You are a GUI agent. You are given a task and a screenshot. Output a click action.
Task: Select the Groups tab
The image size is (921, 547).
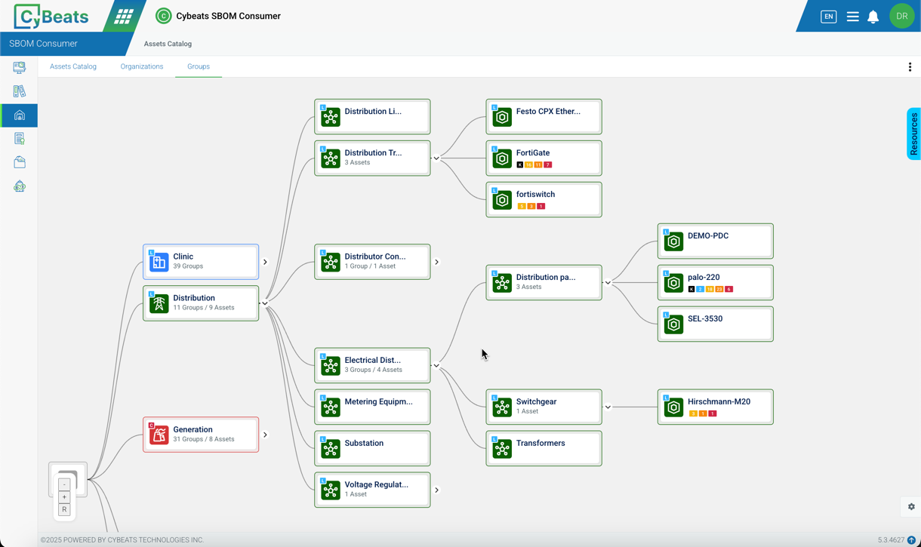point(199,66)
